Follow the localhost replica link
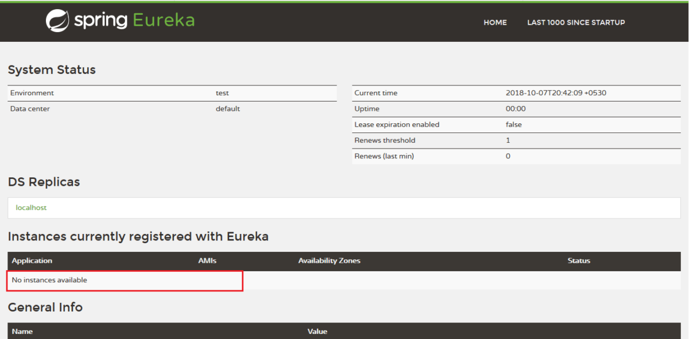The image size is (689, 339). point(31,208)
